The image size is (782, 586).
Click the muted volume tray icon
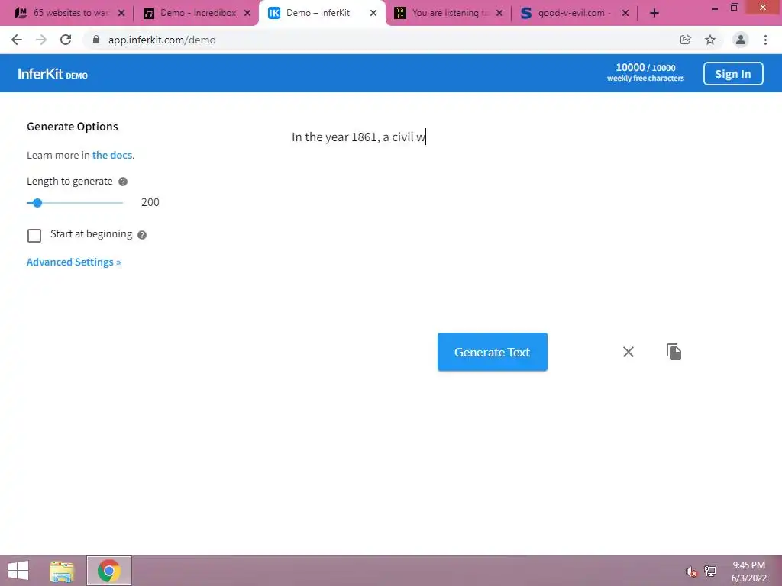(x=691, y=572)
